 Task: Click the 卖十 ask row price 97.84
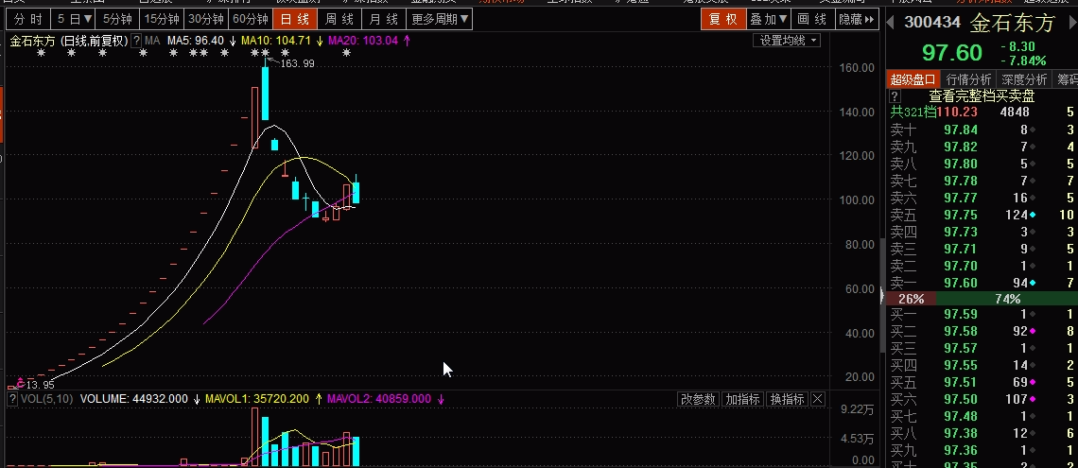961,130
